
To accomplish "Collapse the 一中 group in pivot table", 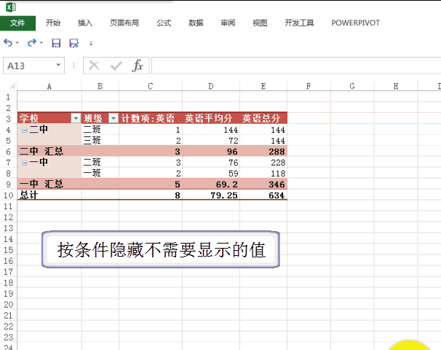I will tap(25, 163).
